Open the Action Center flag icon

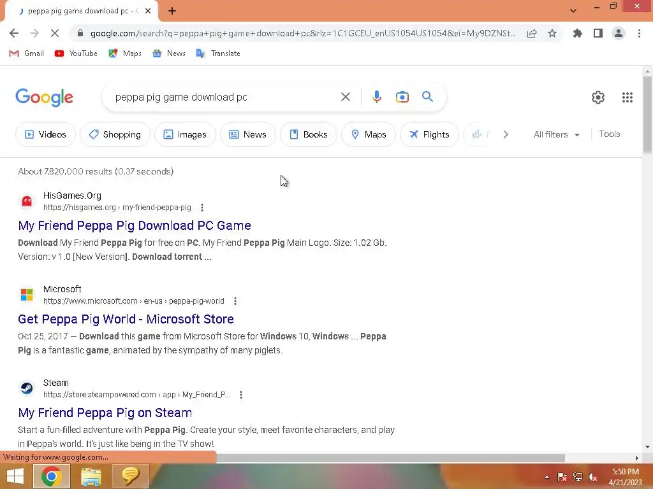coord(562,477)
